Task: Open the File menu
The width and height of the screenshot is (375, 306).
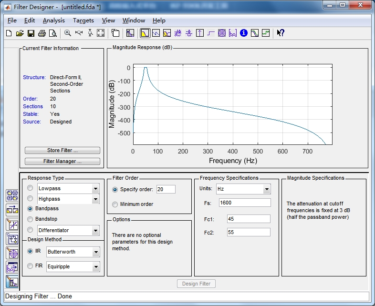Action: coord(12,20)
